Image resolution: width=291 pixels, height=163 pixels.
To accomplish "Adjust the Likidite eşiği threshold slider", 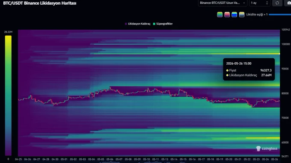I will click(280, 15).
